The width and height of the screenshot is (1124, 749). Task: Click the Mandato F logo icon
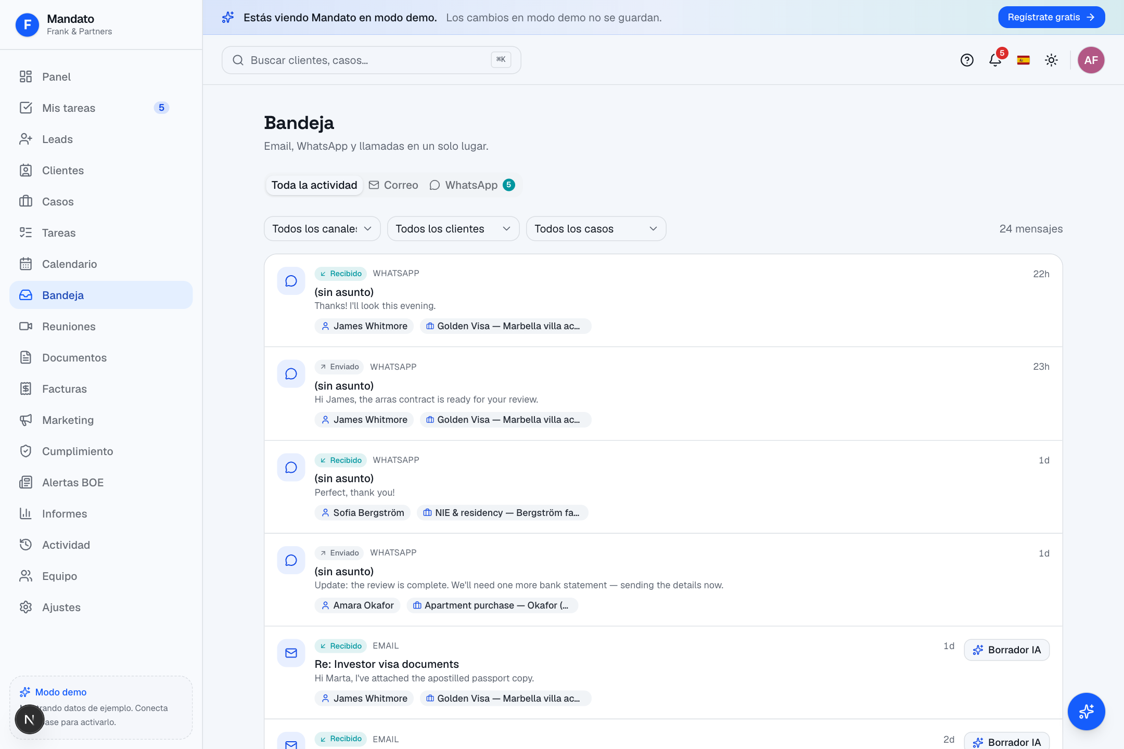click(28, 24)
